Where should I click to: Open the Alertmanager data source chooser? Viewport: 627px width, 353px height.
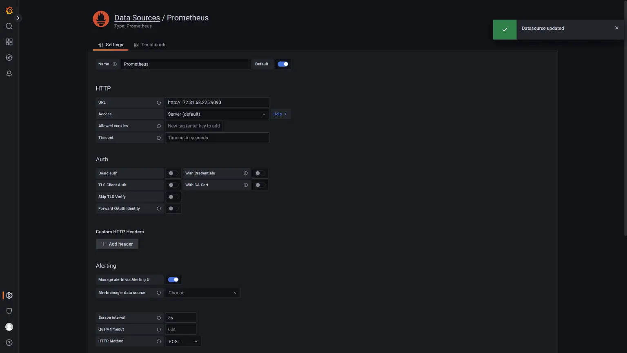pos(202,293)
